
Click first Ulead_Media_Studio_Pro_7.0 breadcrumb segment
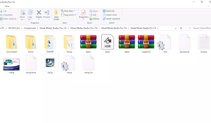click(x=53, y=28)
